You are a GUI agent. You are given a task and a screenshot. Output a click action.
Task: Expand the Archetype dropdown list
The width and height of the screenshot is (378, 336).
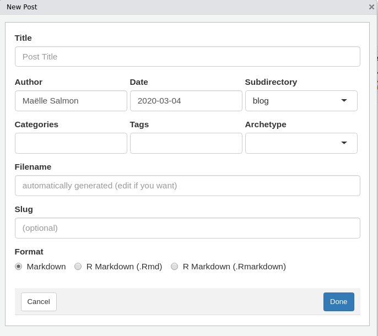point(301,143)
